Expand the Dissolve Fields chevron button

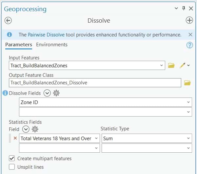click(x=47, y=93)
